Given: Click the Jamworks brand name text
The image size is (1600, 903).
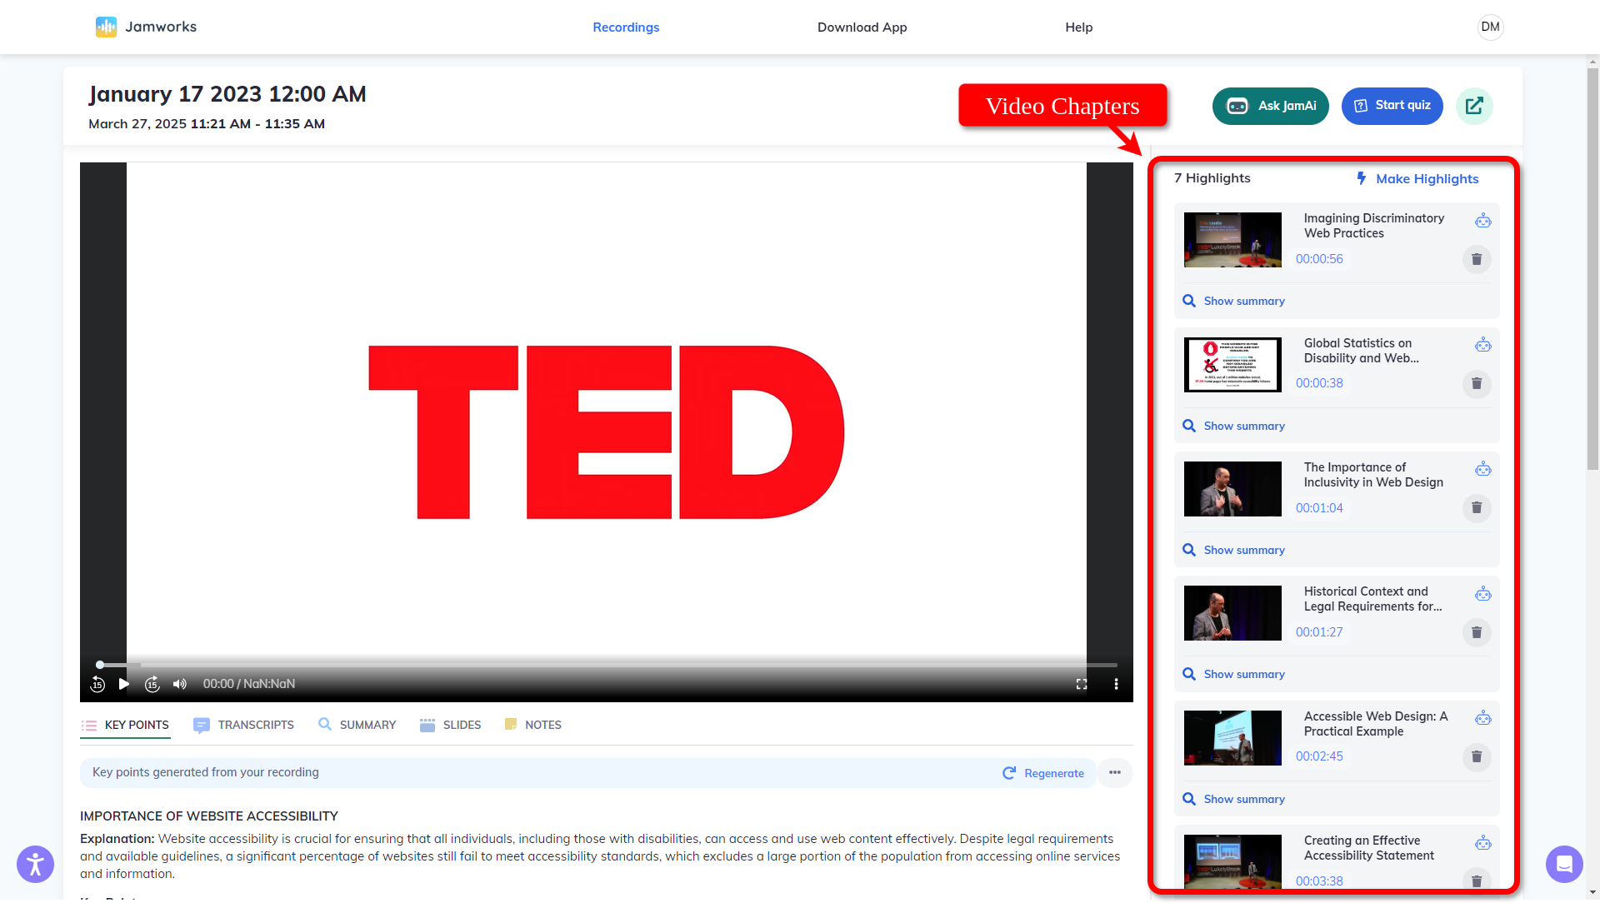Looking at the screenshot, I should [x=161, y=27].
